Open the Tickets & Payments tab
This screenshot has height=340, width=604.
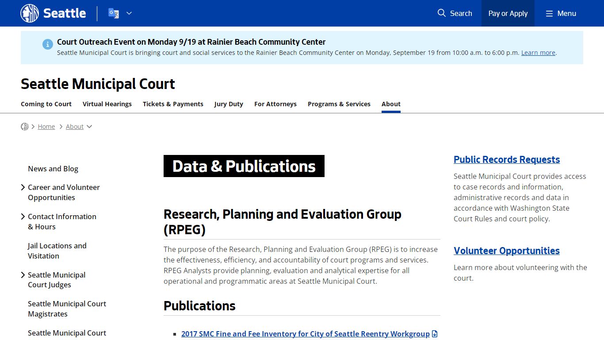[173, 104]
